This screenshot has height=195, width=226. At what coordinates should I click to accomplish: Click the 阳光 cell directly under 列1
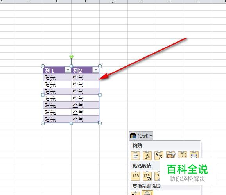coord(50,78)
